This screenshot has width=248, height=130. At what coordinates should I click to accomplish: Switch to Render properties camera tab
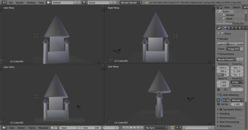[x=225, y=28]
